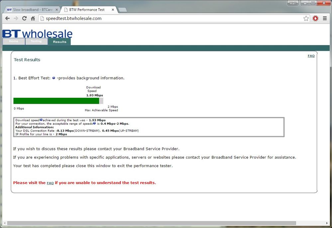Image resolution: width=332 pixels, height=228 pixels.
Task: Click the address bar URL speedtest.btwholesale.com
Action: (74, 18)
